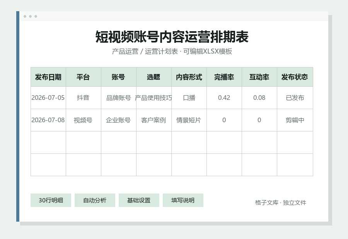Click the title 短视频账号内容运营排期表
Screen dimensions: 348x239
pyautogui.click(x=172, y=37)
